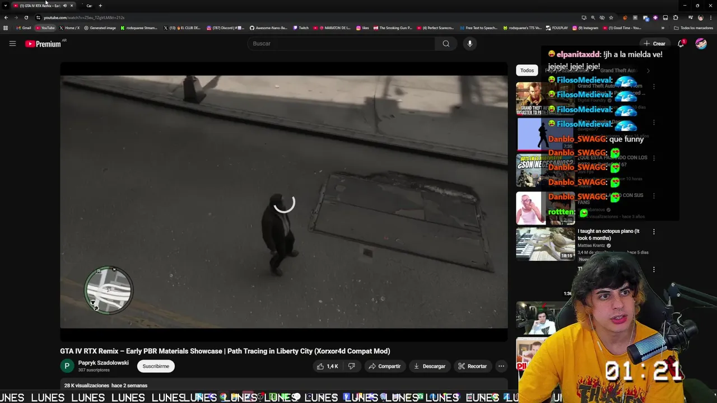The height and width of the screenshot is (403, 717).
Task: Close the GTA IV RTX Remix tab
Action: (x=72, y=6)
